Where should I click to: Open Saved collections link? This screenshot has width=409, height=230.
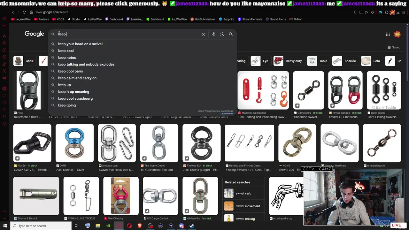(394, 47)
